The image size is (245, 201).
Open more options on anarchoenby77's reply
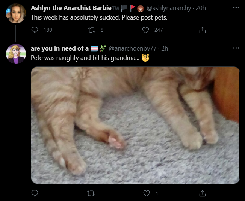point(236,48)
